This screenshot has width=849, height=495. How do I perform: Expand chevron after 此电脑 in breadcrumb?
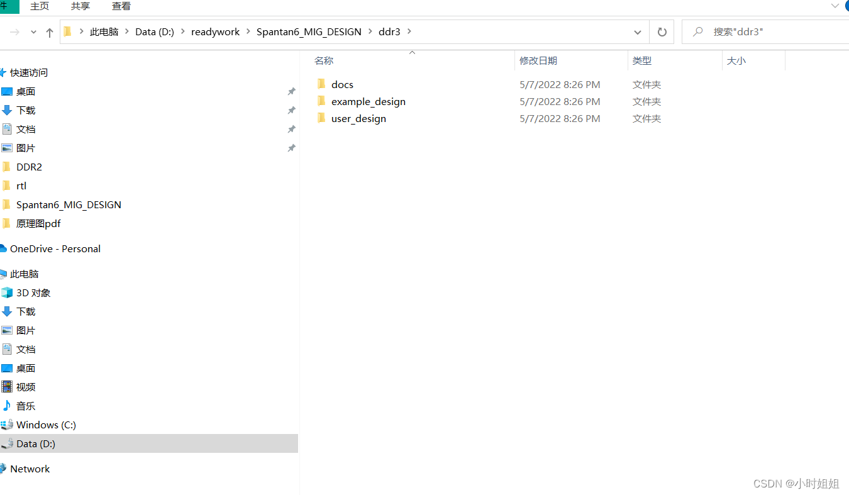126,31
